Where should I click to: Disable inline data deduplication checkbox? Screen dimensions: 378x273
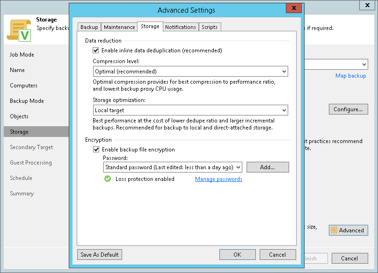(x=96, y=50)
